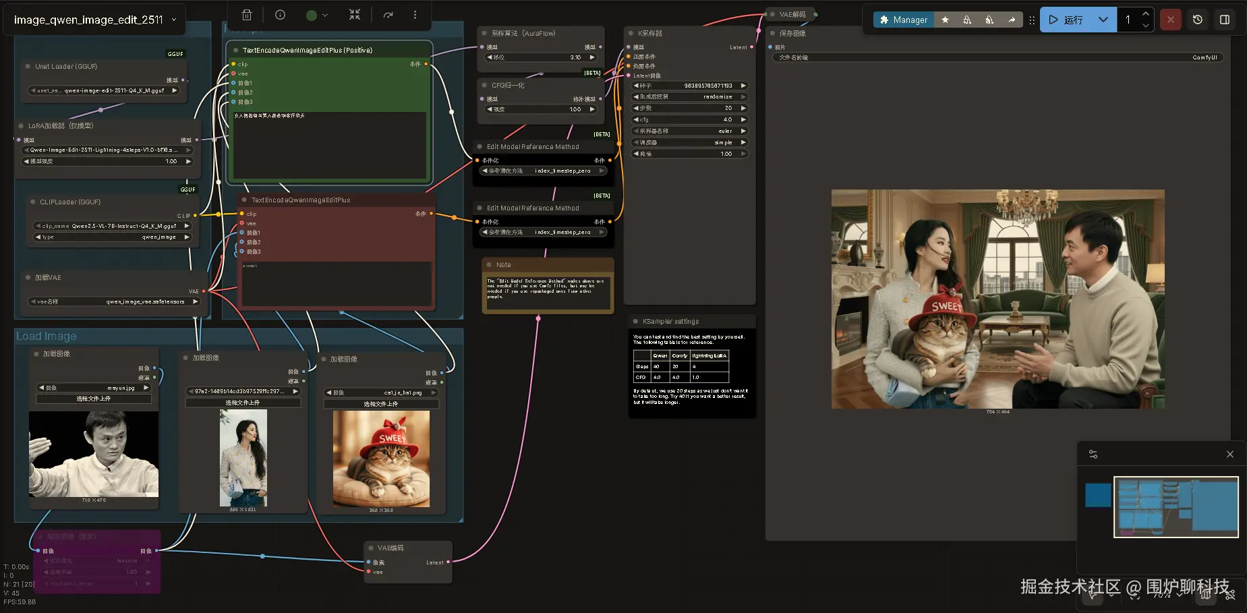The image size is (1247, 613).
Task: Click the cat in red hat thumbnail
Action: coord(381,459)
